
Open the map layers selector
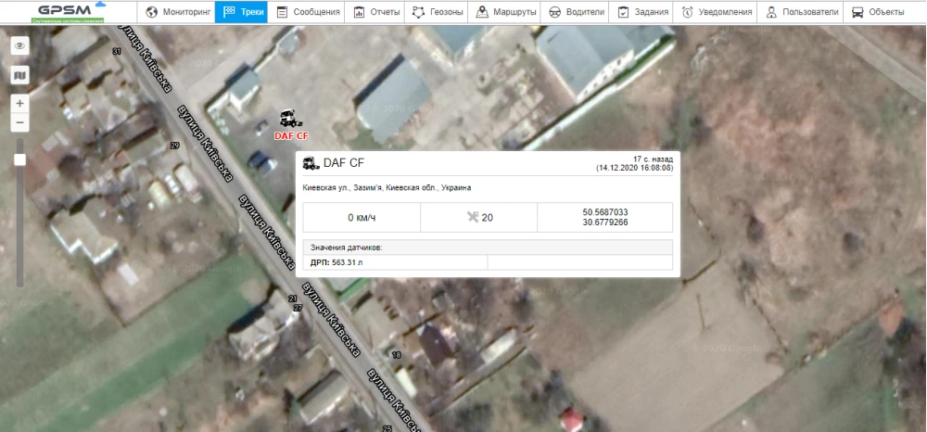click(x=20, y=75)
